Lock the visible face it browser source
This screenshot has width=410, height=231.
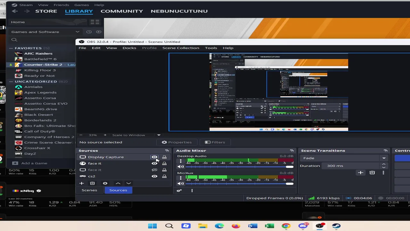tap(164, 163)
